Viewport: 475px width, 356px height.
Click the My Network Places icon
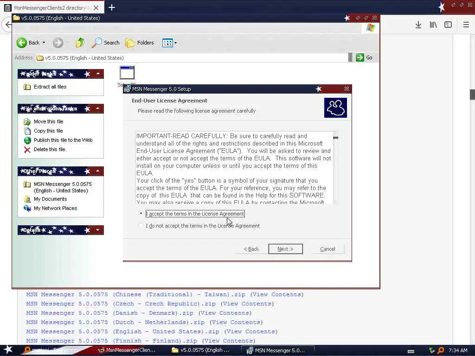pyautogui.click(x=27, y=209)
